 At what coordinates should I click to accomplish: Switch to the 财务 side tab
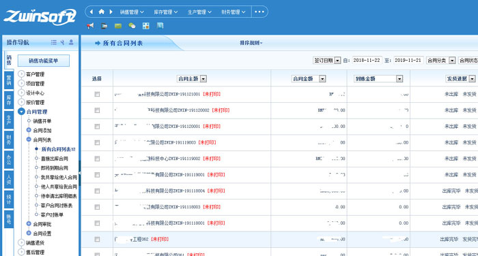pos(9,140)
